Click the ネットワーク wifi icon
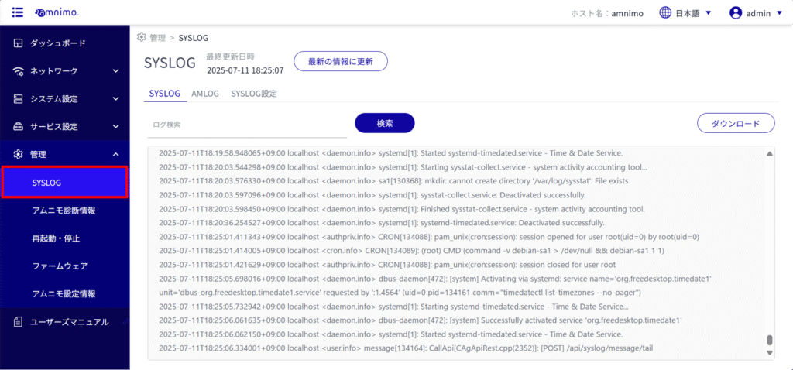The height and width of the screenshot is (370, 793). [19, 71]
